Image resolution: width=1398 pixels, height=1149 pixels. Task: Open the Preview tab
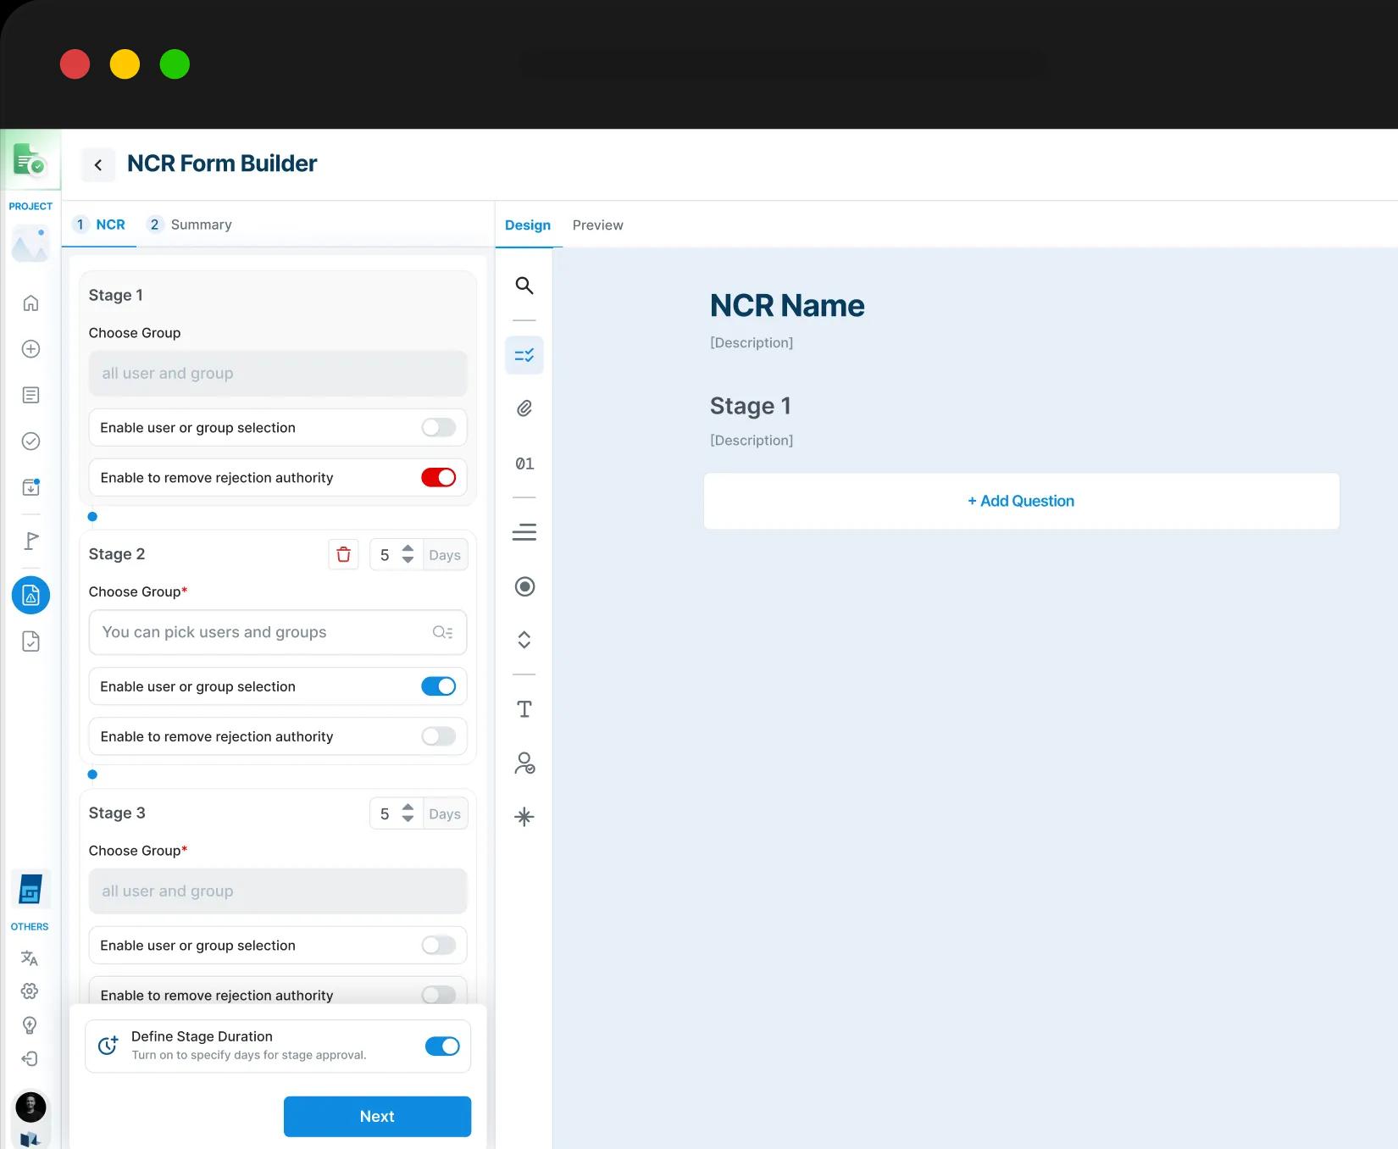[x=598, y=225]
